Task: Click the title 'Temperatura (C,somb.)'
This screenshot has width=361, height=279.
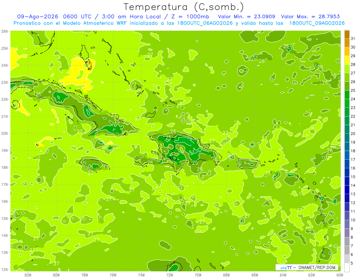Action: point(184,7)
